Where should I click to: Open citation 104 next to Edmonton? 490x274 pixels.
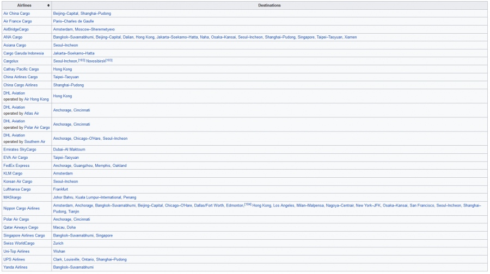coord(248,204)
